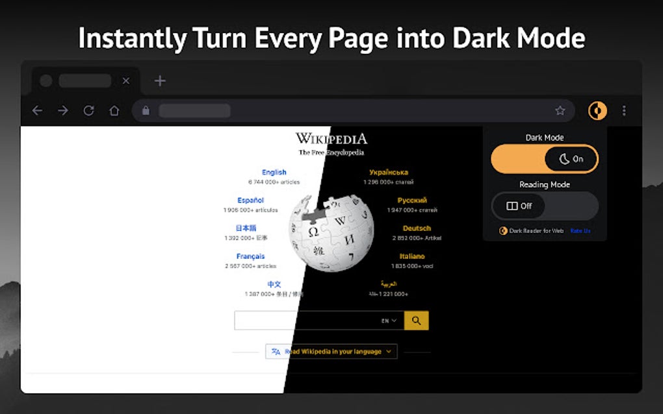This screenshot has width=663, height=414.
Task: Open a new tab with the plus button
Action: (x=160, y=80)
